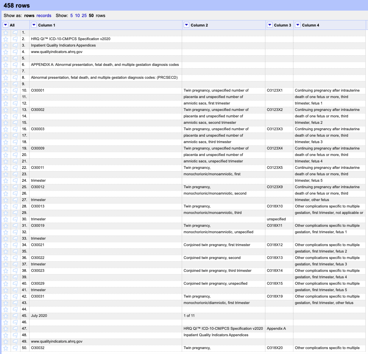The width and height of the screenshot is (368, 354).
Task: Flag row 6 APPENDIX A
Action: click(15, 65)
